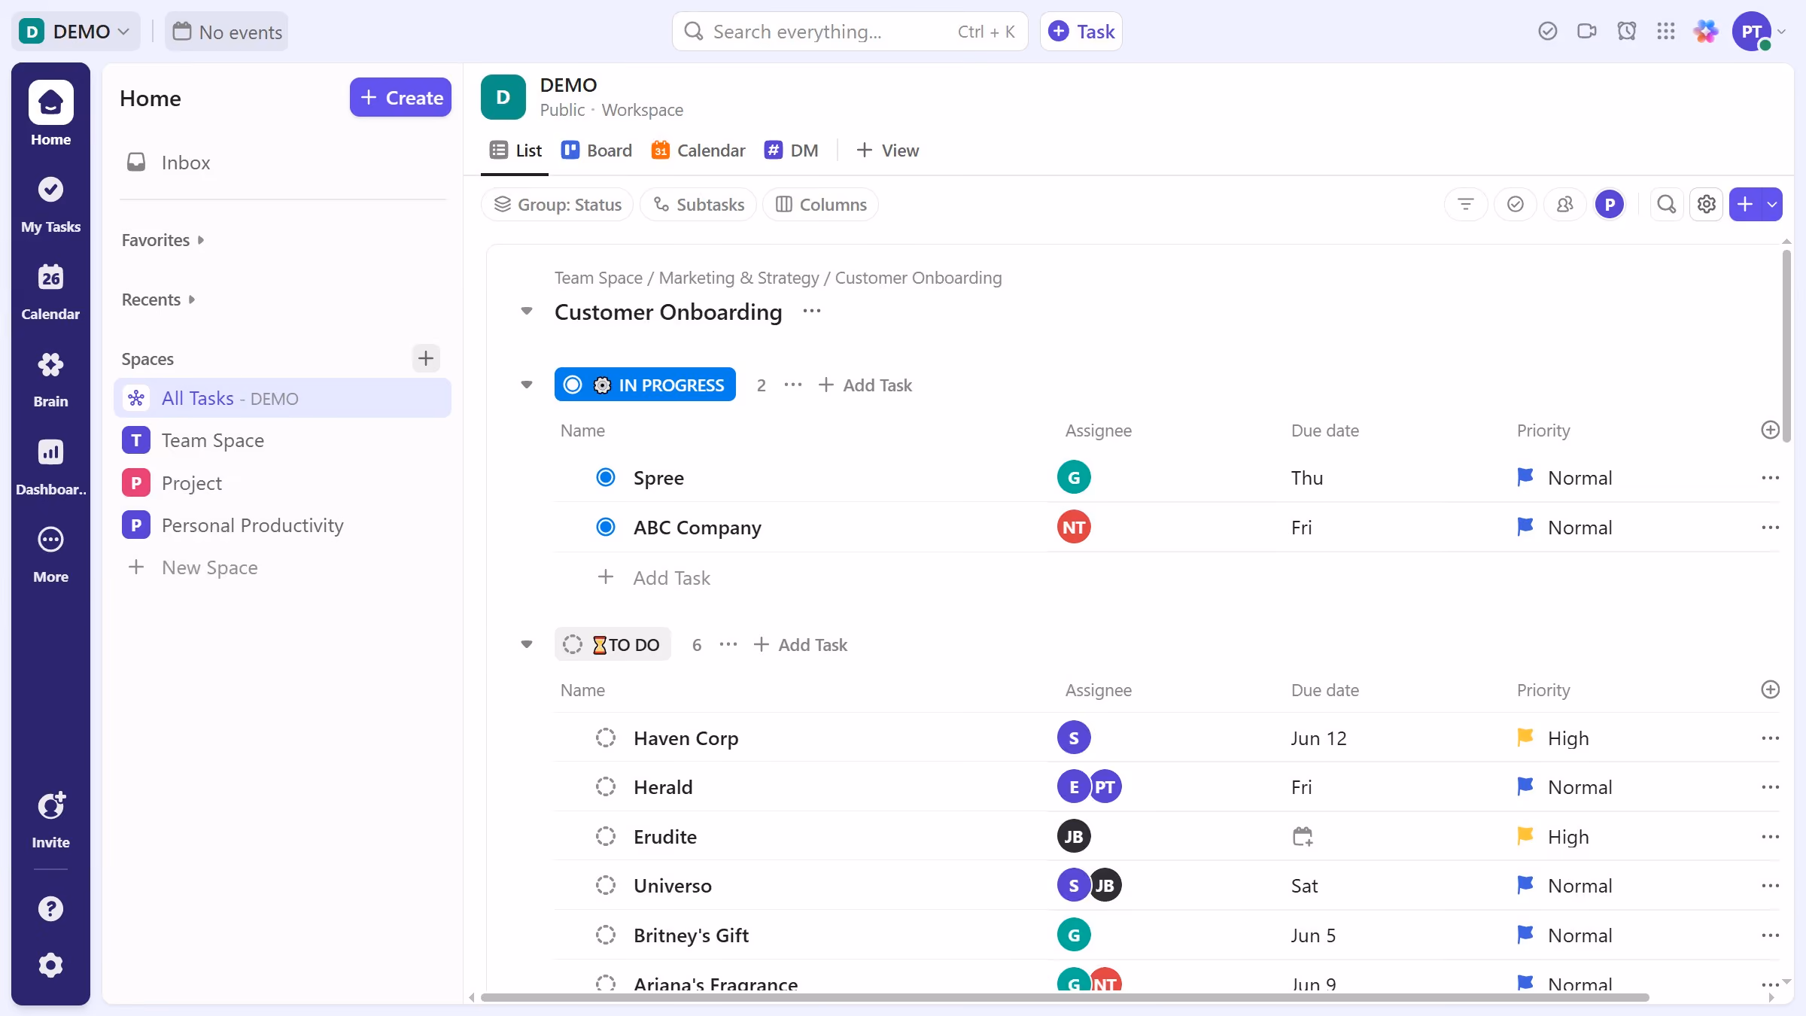Image resolution: width=1806 pixels, height=1016 pixels.
Task: Open Customer Onboarding ellipsis menu
Action: pos(811,311)
